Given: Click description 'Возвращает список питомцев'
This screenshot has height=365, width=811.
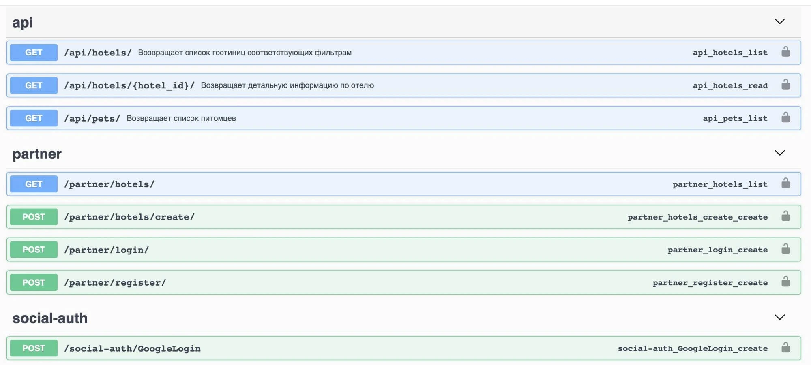Looking at the screenshot, I should pos(181,118).
